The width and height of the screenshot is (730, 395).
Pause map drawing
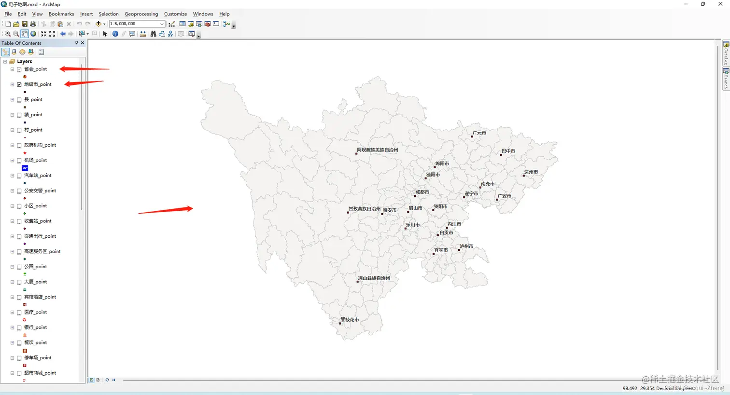point(113,380)
